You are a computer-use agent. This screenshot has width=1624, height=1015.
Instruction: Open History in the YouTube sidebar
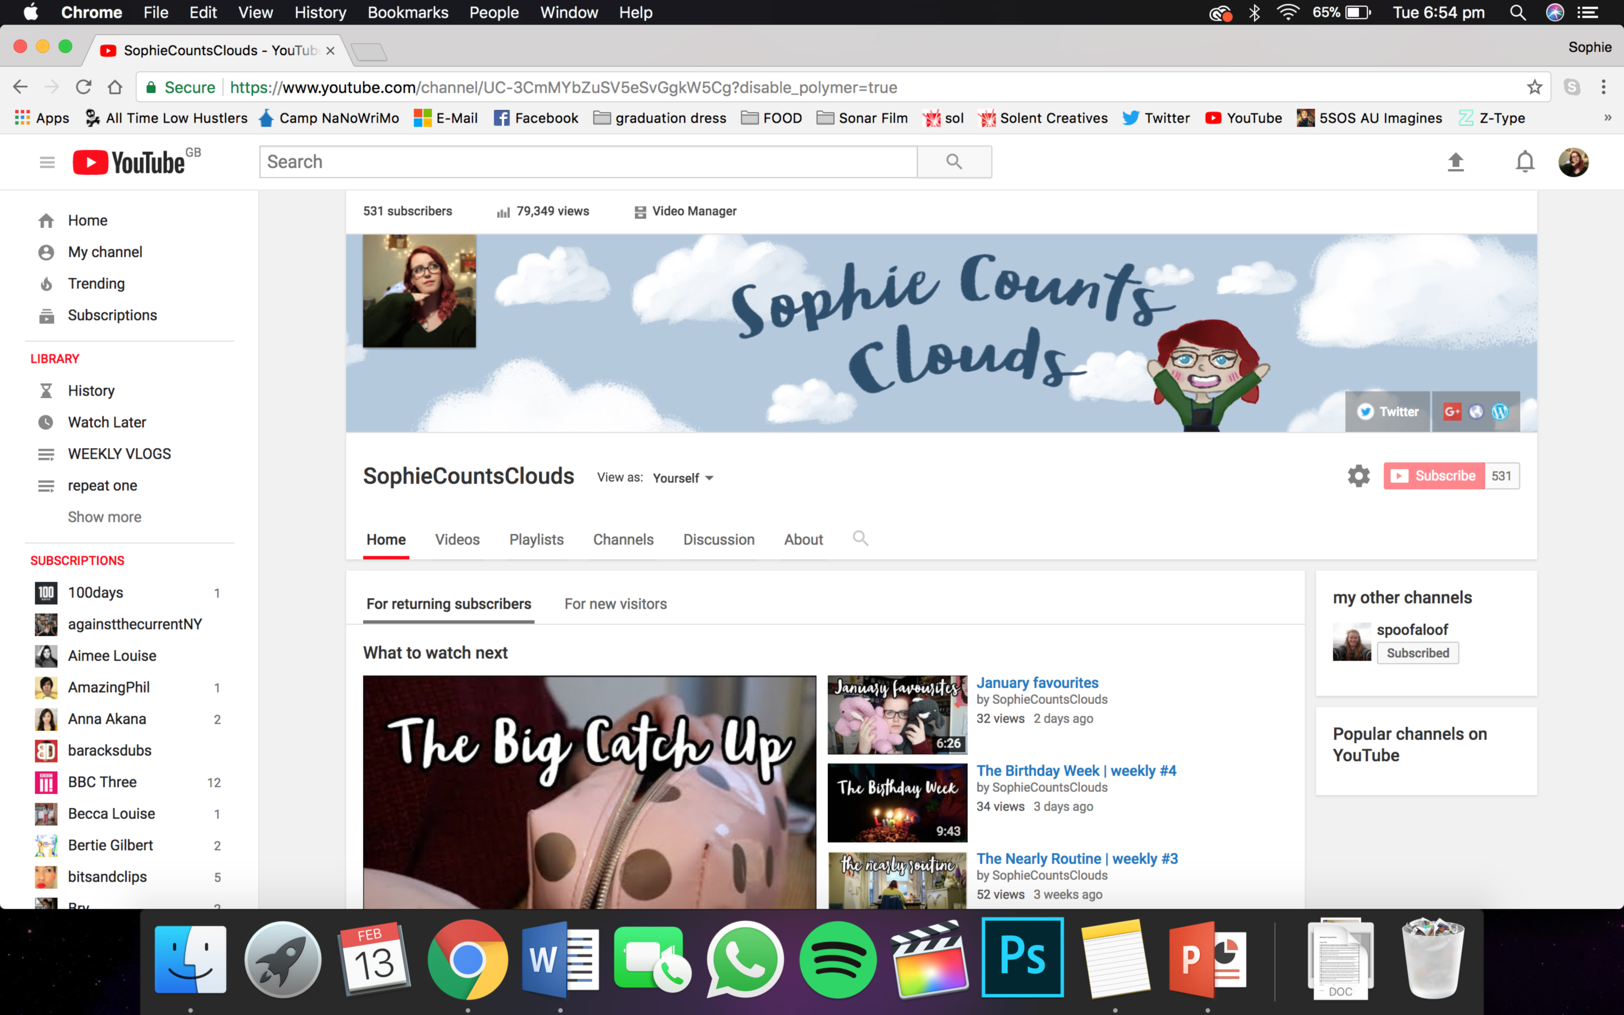[90, 391]
